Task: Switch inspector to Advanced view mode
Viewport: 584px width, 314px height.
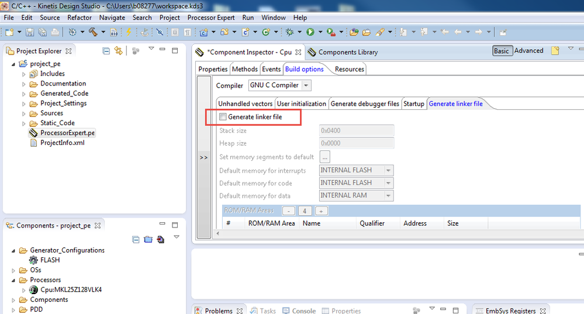Action: click(x=529, y=51)
